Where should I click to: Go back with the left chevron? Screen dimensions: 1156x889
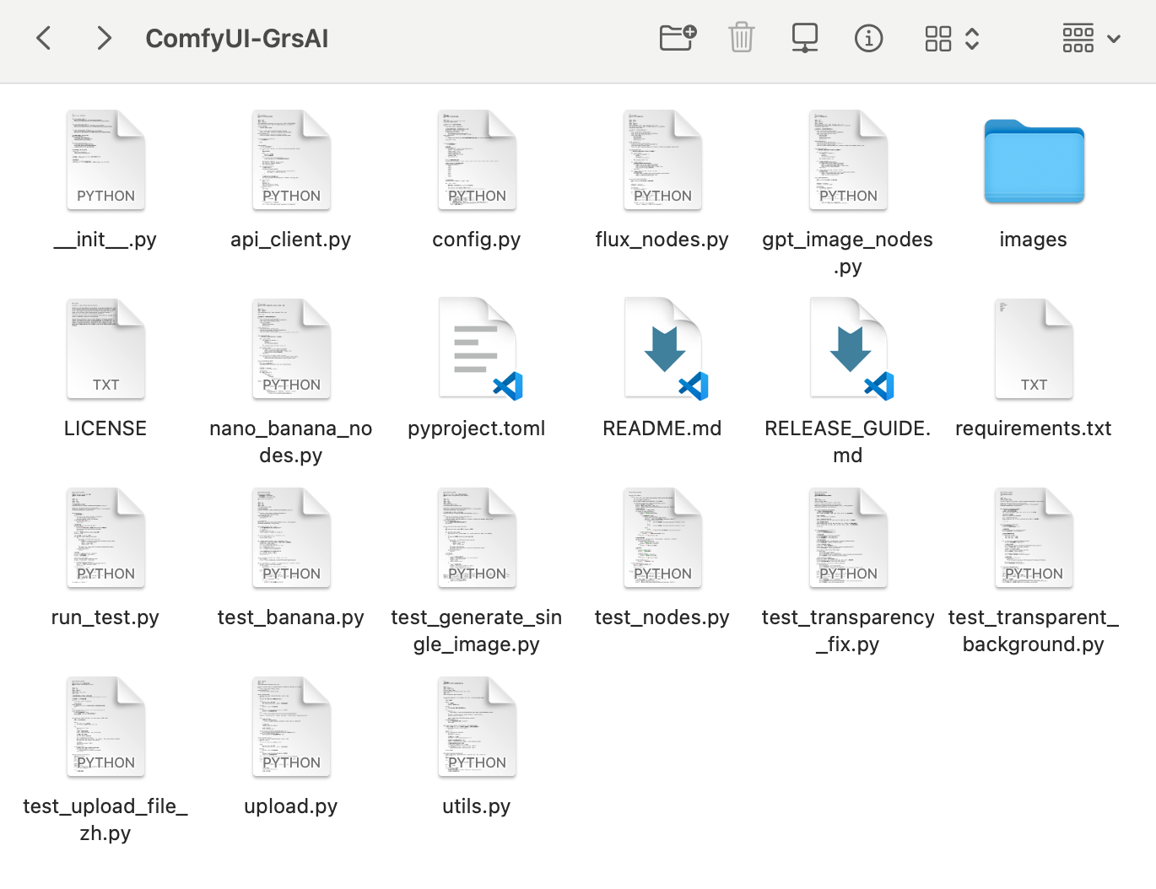(44, 38)
